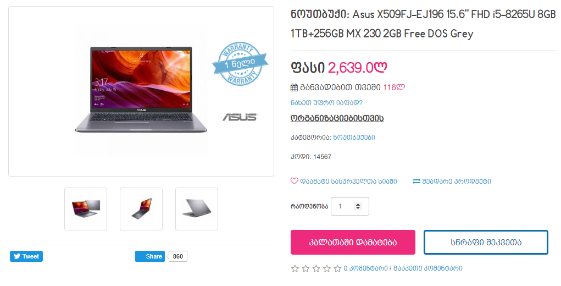Open the ნოუთბუქები category link

pyautogui.click(x=354, y=137)
